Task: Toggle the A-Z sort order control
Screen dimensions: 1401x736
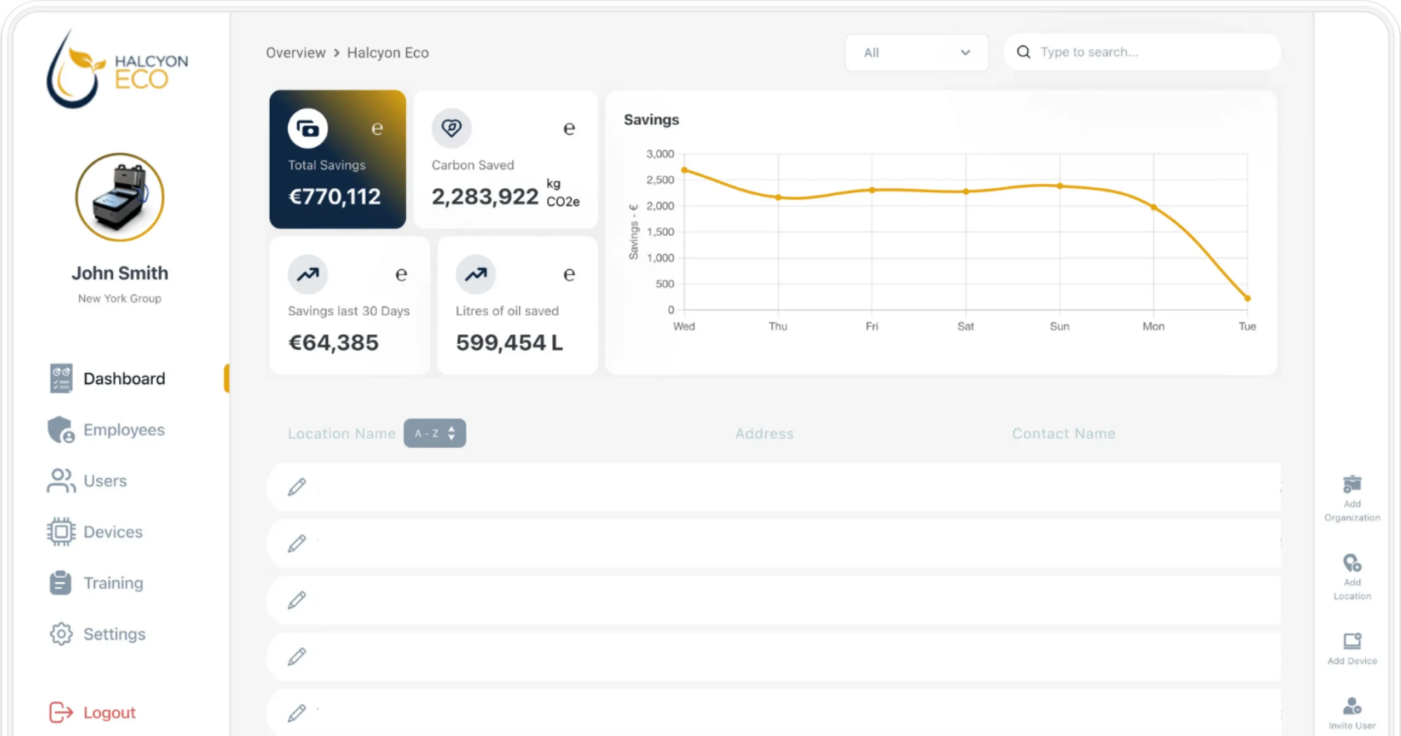Action: coord(435,433)
